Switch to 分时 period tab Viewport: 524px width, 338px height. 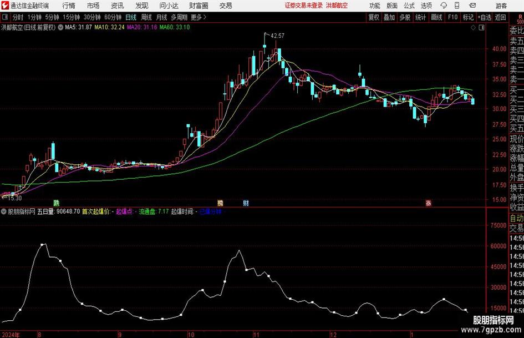pyautogui.click(x=18, y=17)
